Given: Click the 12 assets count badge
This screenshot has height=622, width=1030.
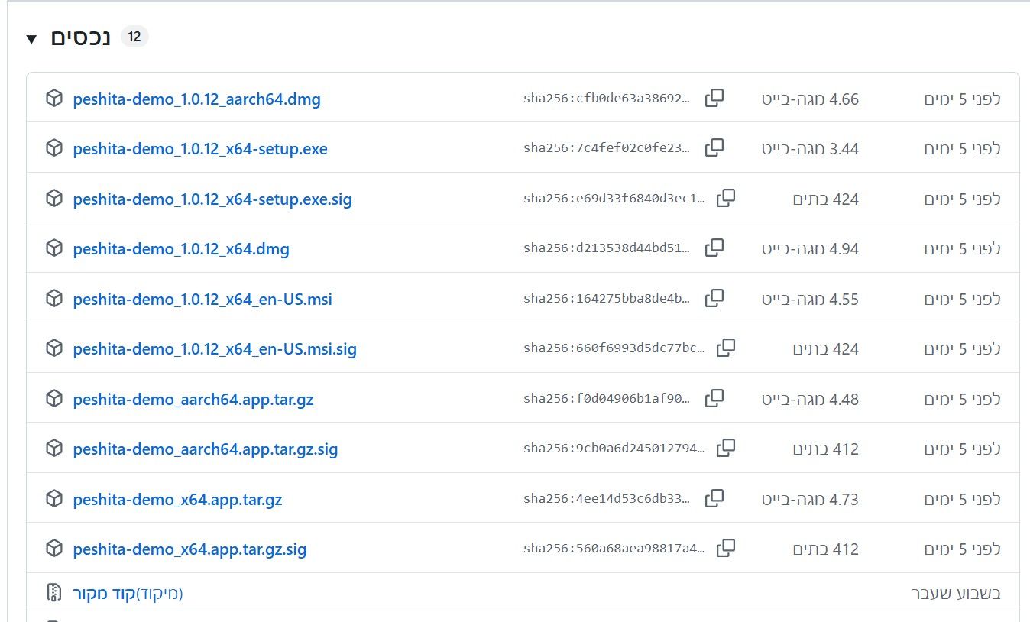Looking at the screenshot, I should (x=134, y=37).
